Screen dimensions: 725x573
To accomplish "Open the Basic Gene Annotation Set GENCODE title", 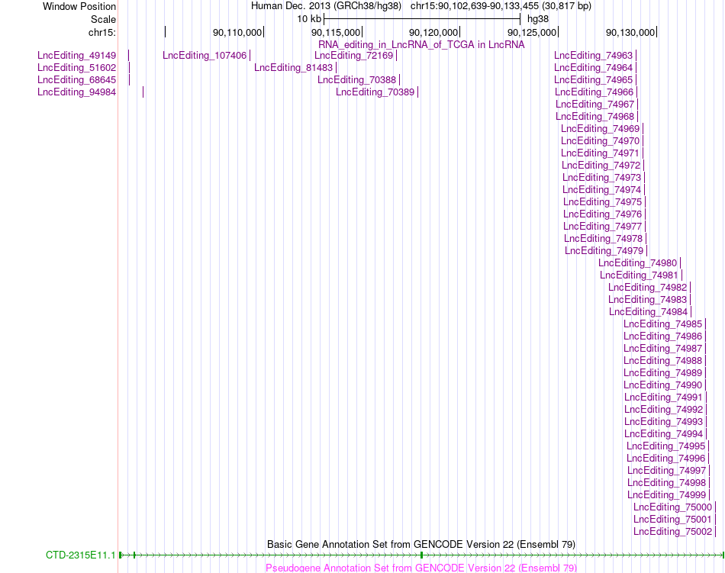I will click(421, 544).
